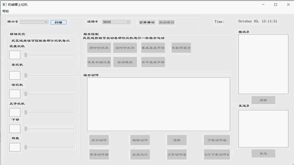Click the 运行下载动作组 button
Image resolution: width=294 pixels, height=165 pixels.
pos(217,154)
